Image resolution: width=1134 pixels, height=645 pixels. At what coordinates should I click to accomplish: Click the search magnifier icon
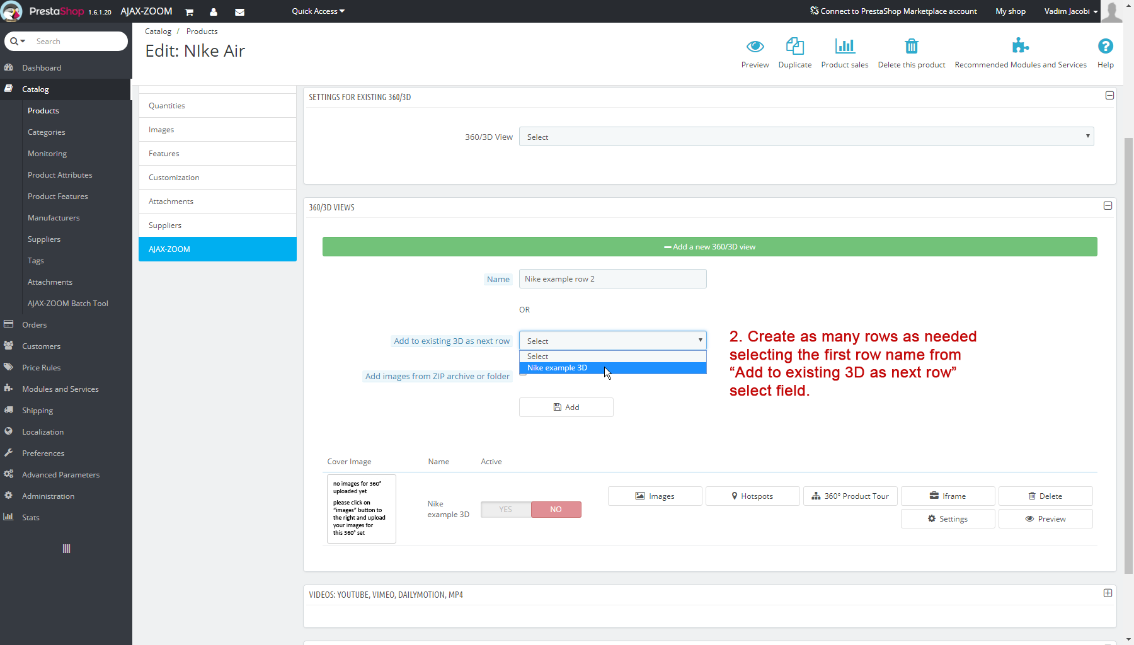(14, 41)
